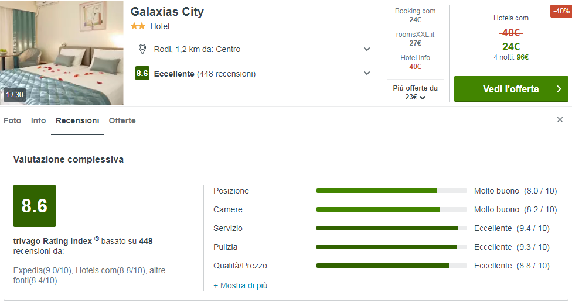Click the Mostra di più link
This screenshot has width=572, height=303.
coord(240,285)
